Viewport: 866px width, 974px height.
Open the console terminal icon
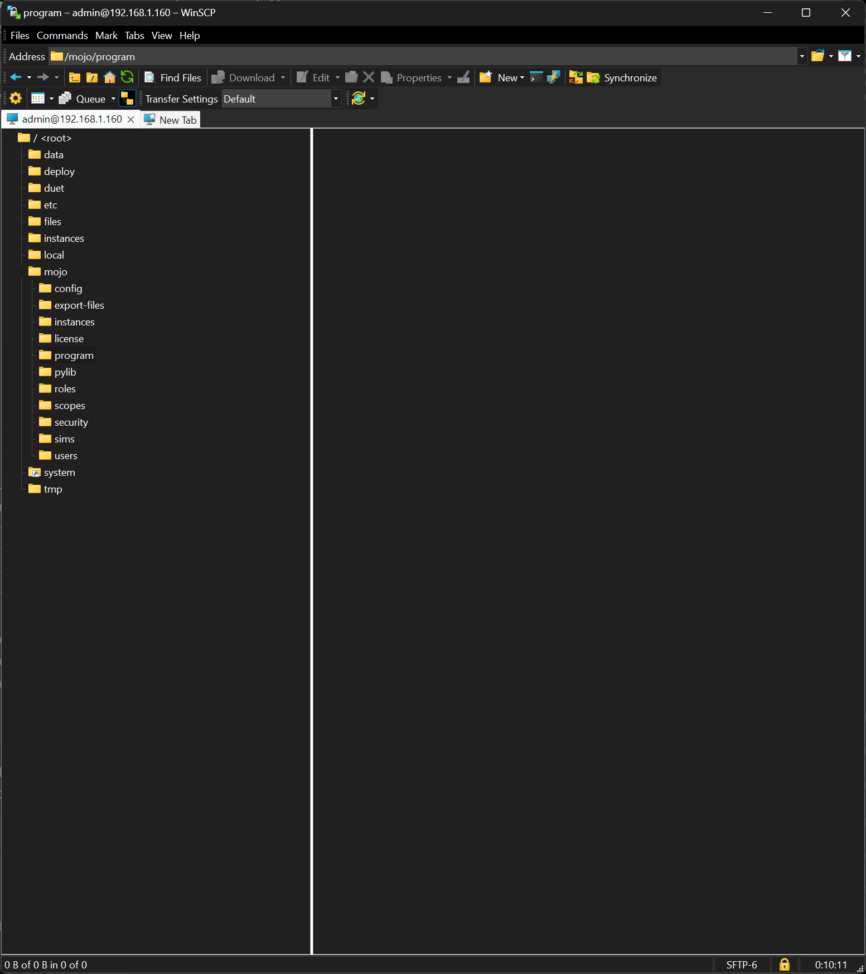click(x=536, y=77)
